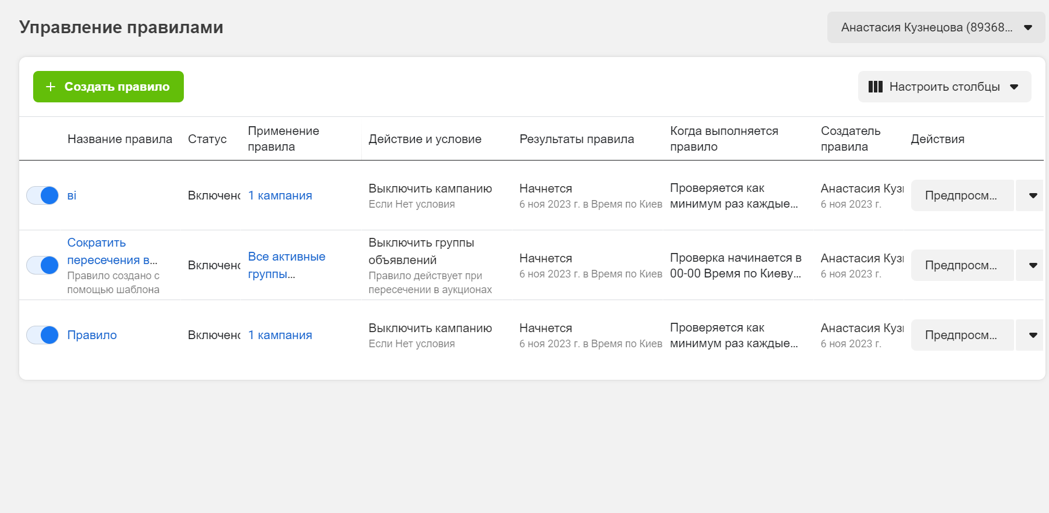This screenshot has width=1049, height=513.
Task: Click Предпросмотр button for Правило rule
Action: [962, 335]
